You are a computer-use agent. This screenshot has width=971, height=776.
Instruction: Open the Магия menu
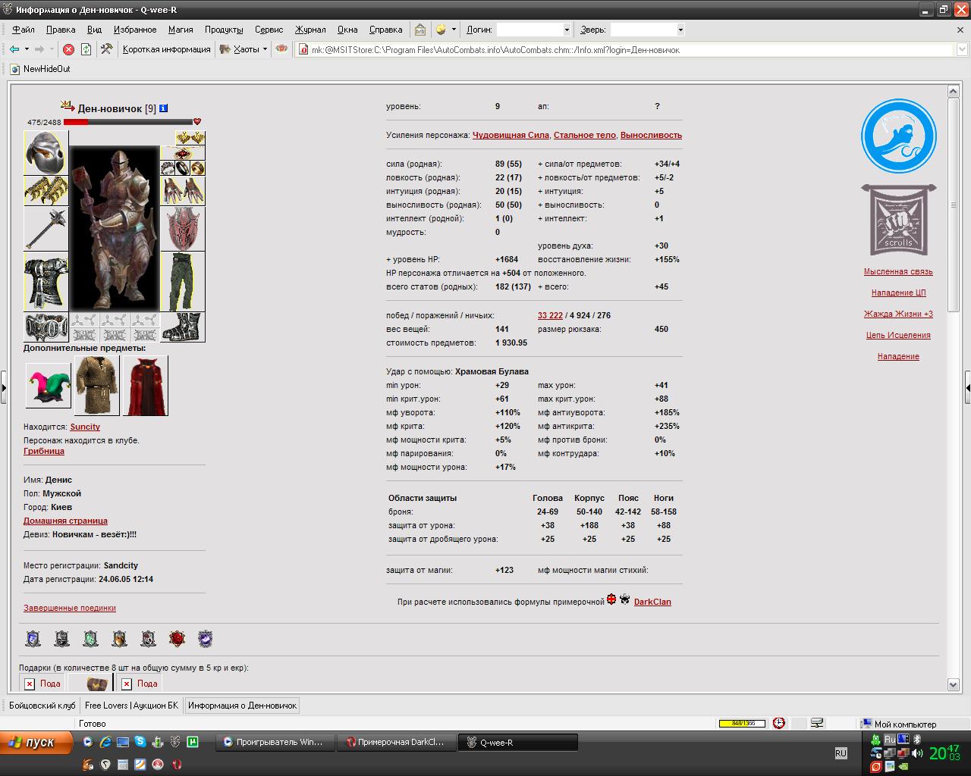tap(181, 30)
